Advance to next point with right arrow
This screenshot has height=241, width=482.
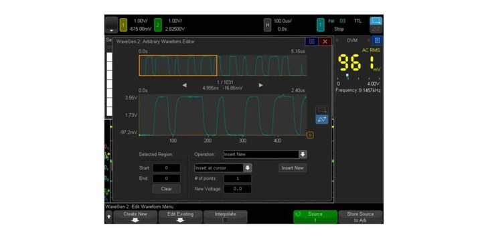pyautogui.click(x=260, y=85)
